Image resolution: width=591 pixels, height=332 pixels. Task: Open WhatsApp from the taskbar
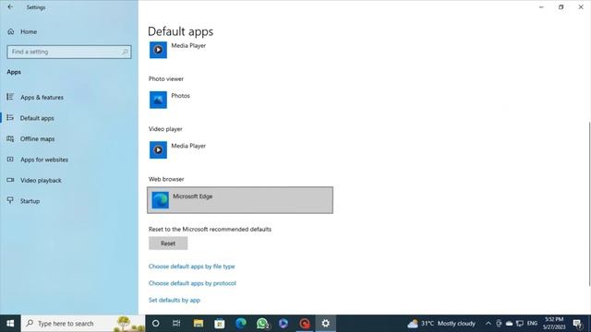point(262,324)
